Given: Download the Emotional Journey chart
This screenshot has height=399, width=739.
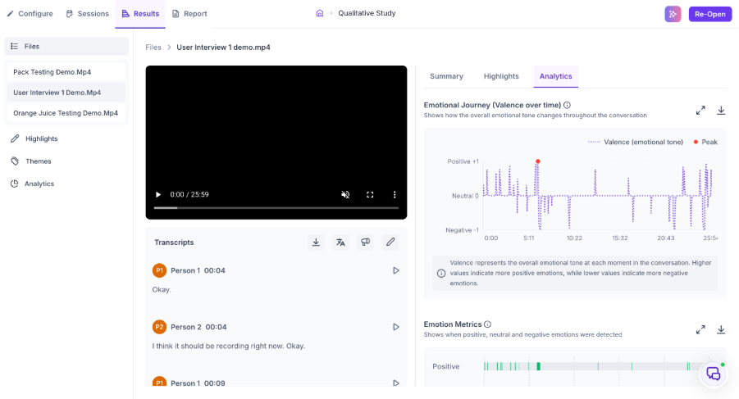Looking at the screenshot, I should point(721,111).
